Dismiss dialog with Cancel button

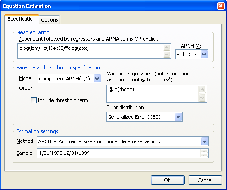(x=205, y=180)
